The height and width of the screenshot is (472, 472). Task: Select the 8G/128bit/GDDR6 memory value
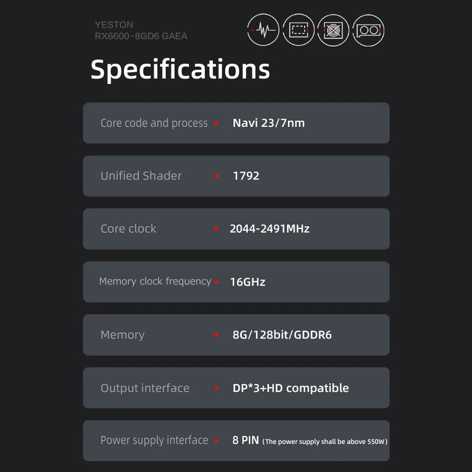click(282, 335)
